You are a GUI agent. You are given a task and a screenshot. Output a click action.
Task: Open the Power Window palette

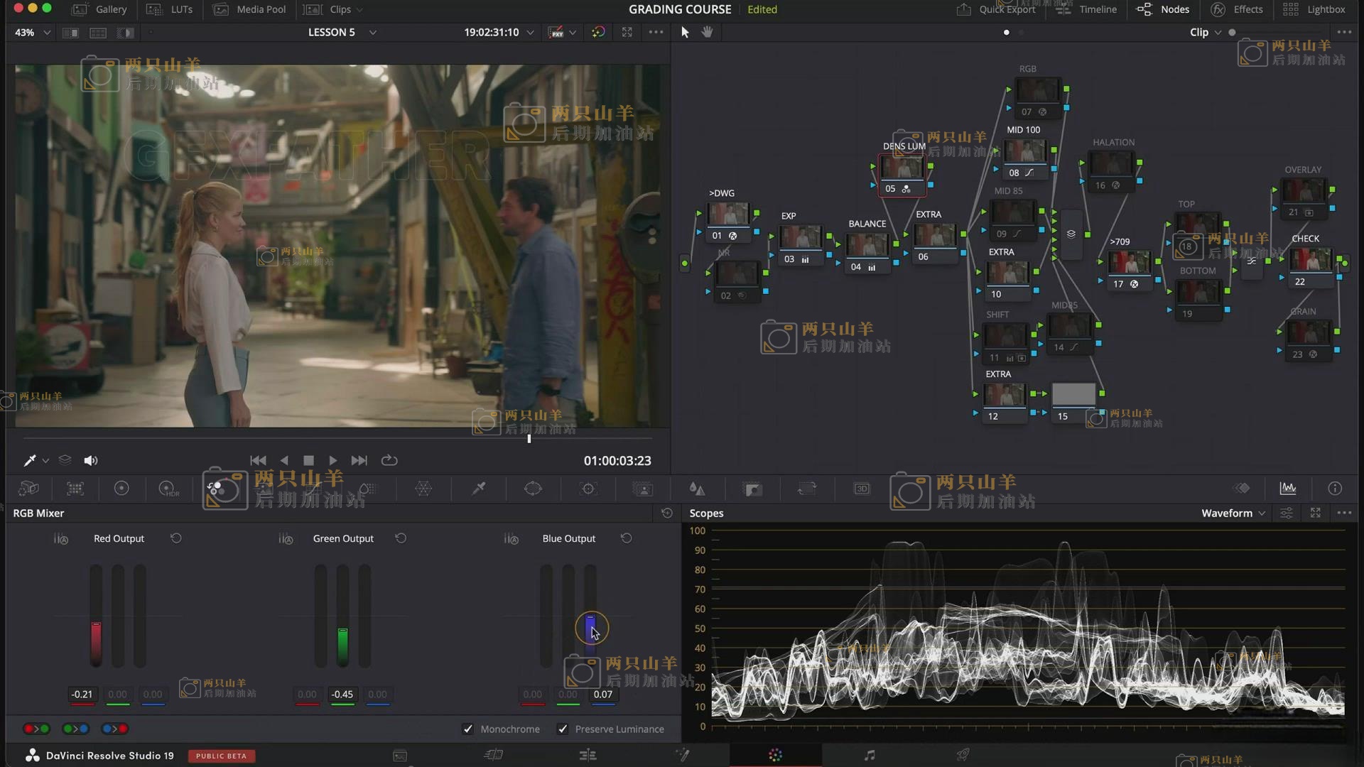(x=533, y=489)
